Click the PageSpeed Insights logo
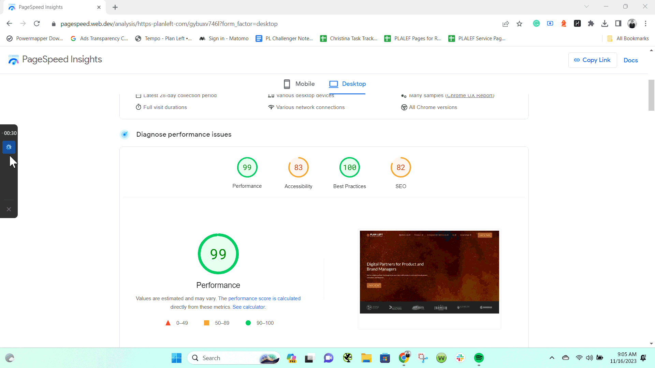 tap(55, 60)
